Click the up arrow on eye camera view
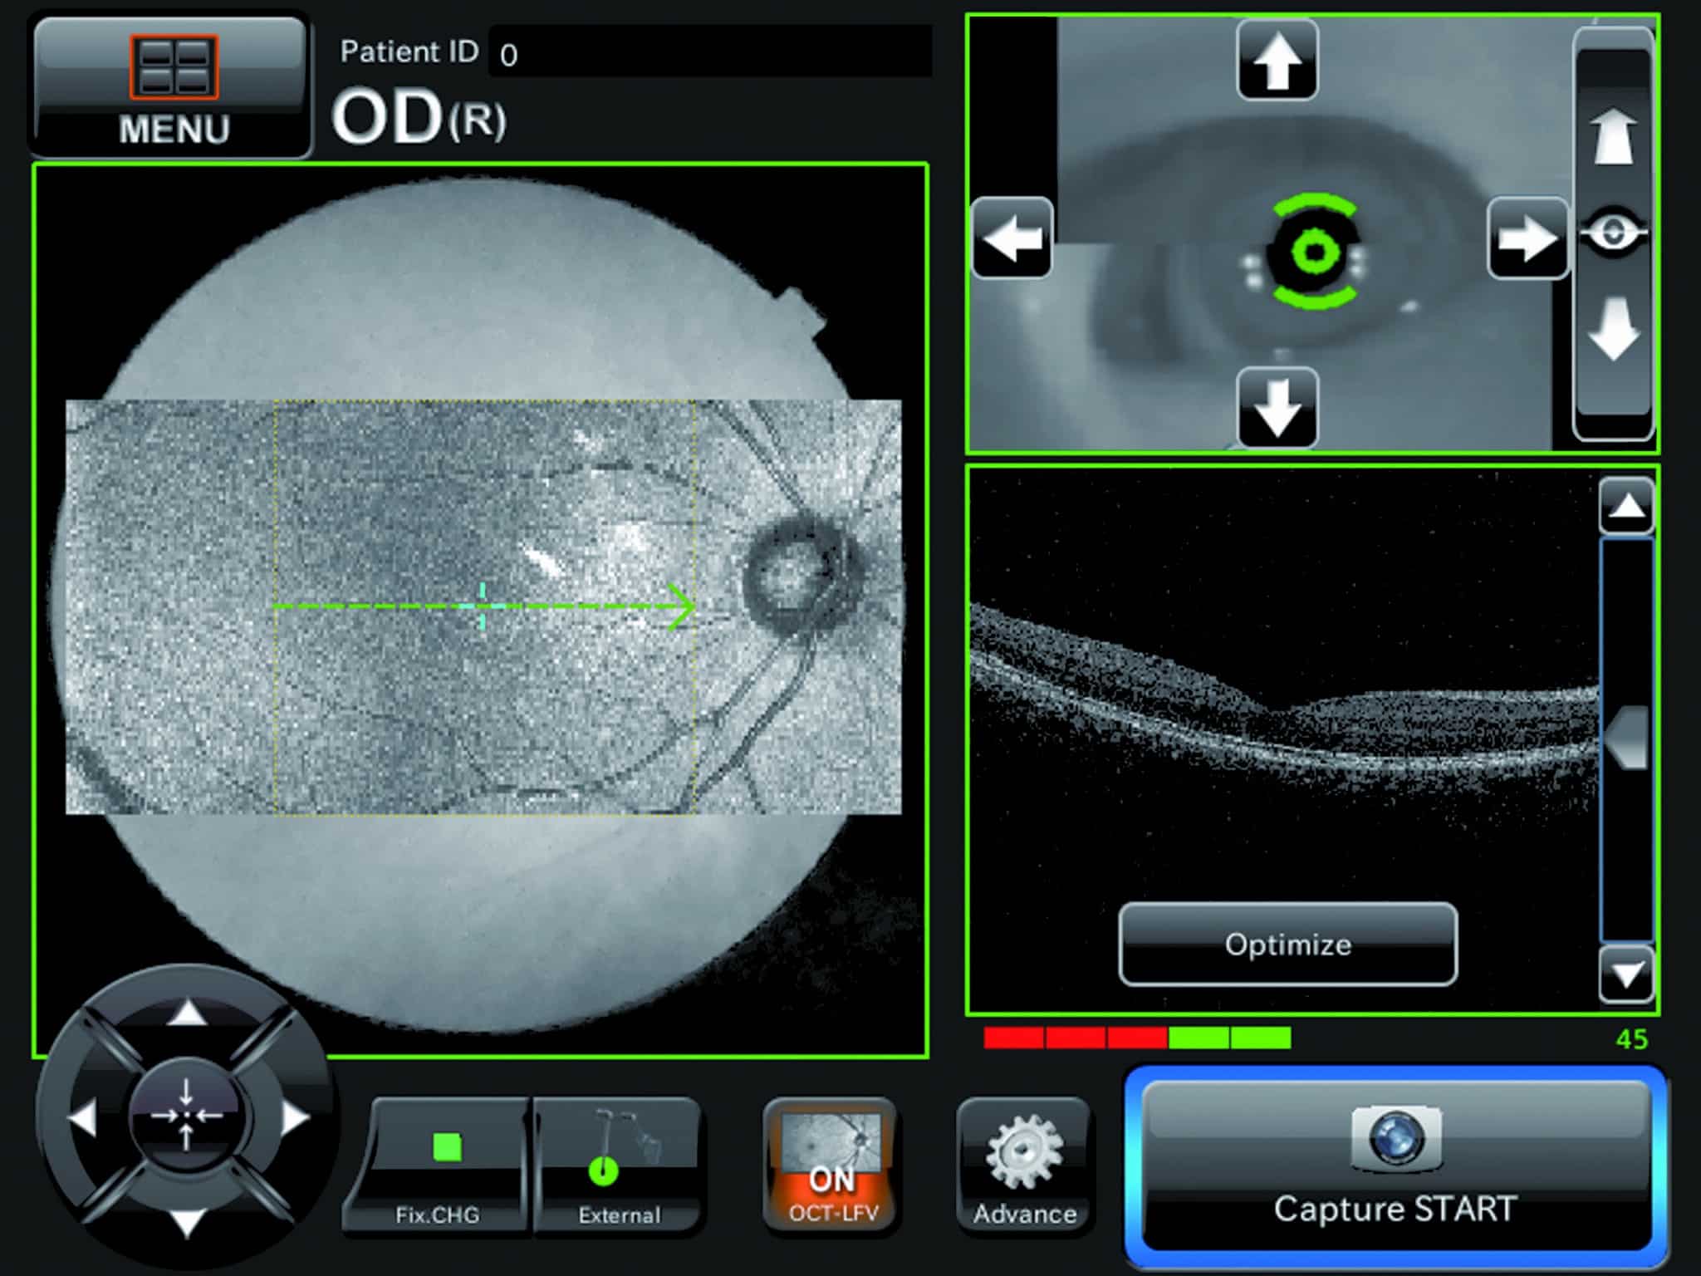The width and height of the screenshot is (1701, 1276). (1277, 61)
